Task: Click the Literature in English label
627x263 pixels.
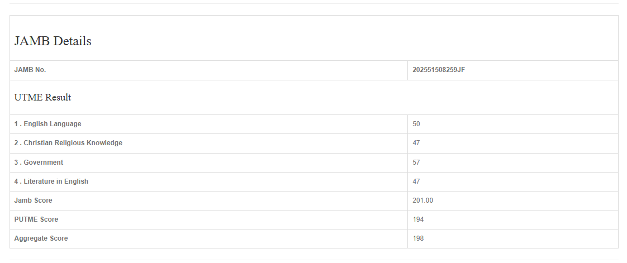Action: (51, 181)
